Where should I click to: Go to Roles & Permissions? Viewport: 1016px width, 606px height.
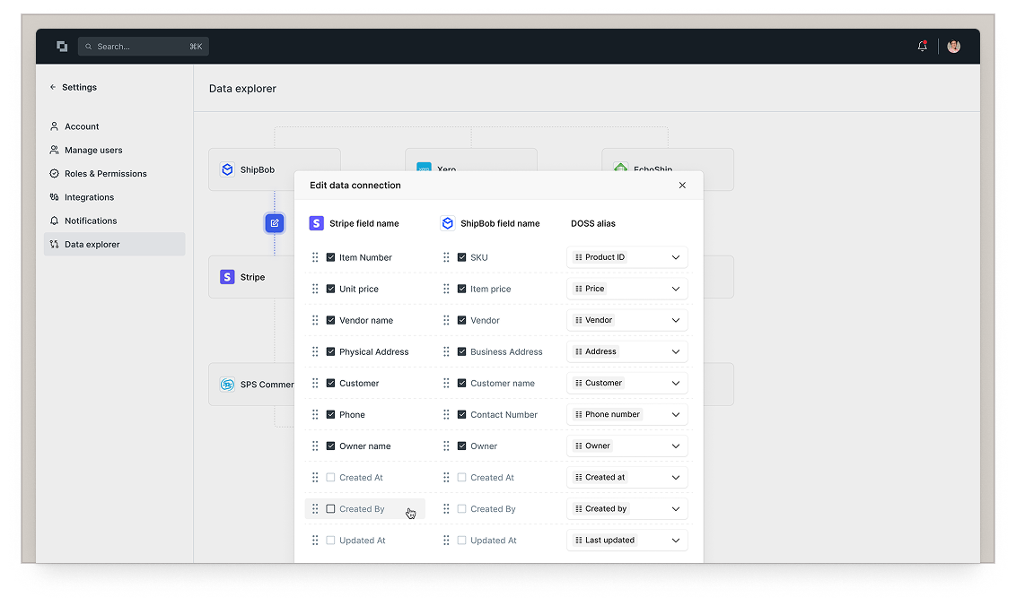105,174
